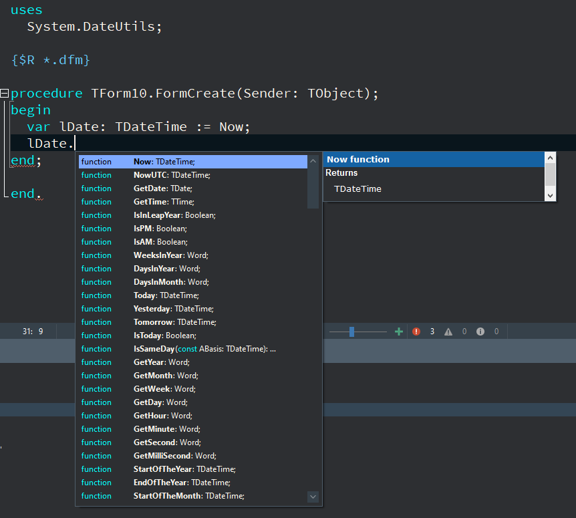Select DaysInMonth: Word from completions

click(193, 282)
